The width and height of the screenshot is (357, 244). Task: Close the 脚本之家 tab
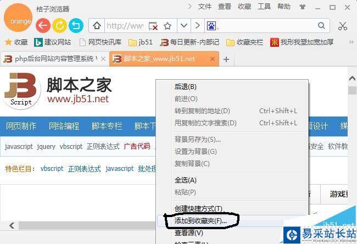click(x=213, y=59)
